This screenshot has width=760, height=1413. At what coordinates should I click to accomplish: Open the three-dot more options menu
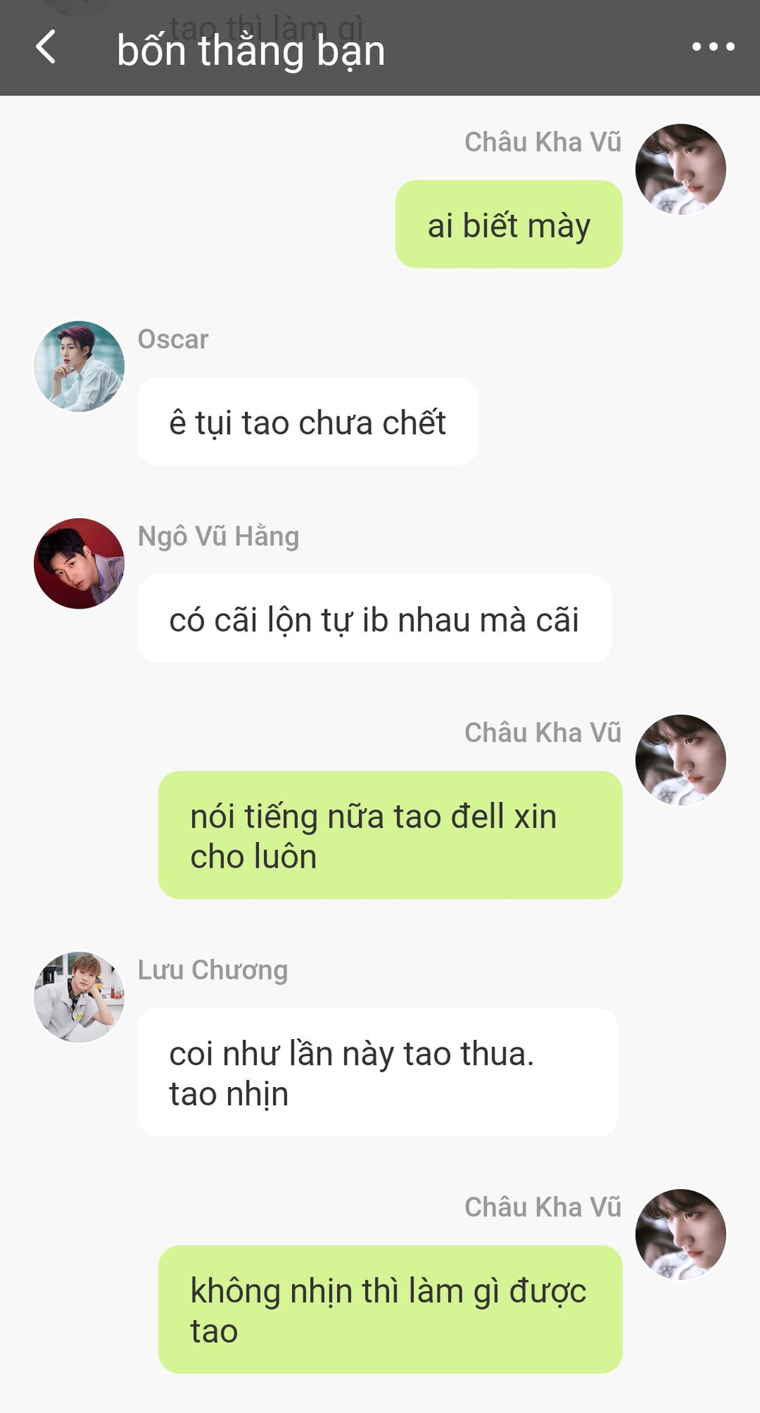(713, 47)
